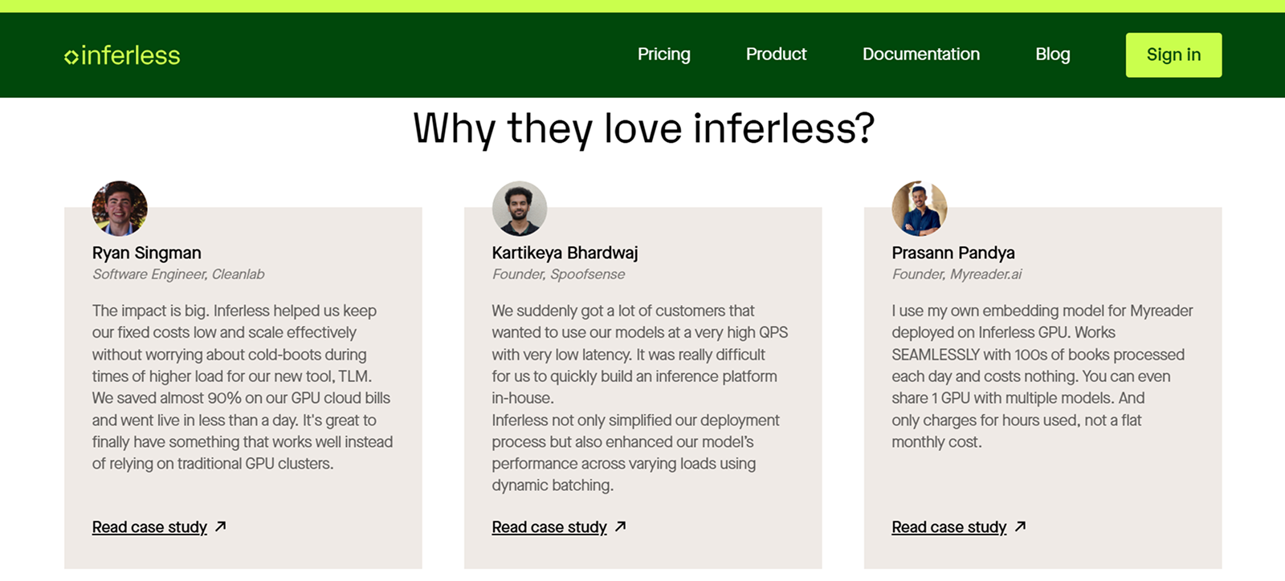Click the name Kartikeya Bhardwaj
The height and width of the screenshot is (581, 1285).
(x=565, y=253)
